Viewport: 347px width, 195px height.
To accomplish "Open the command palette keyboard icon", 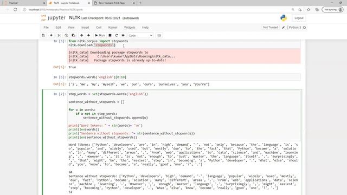I will pos(159,35).
